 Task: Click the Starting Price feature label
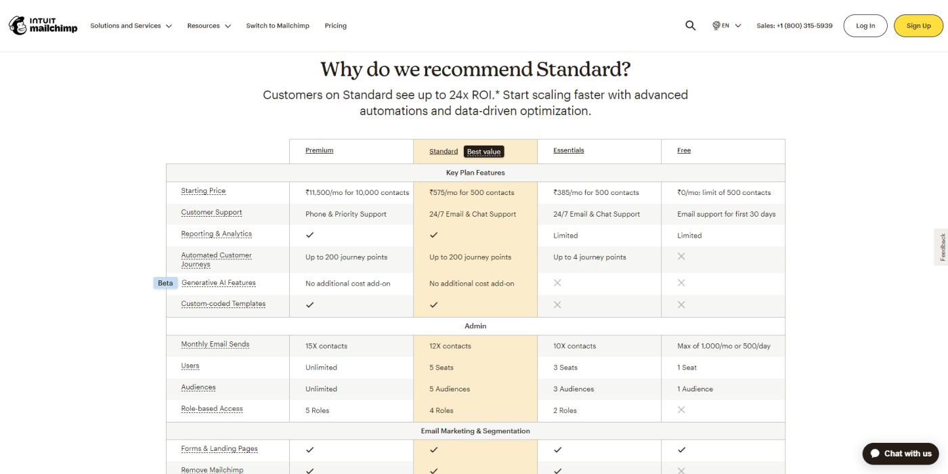pyautogui.click(x=203, y=191)
